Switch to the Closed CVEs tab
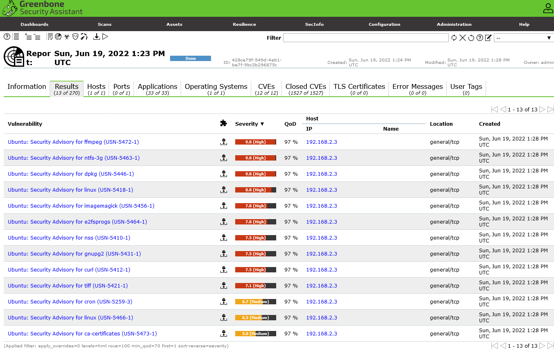554x351 pixels. pyautogui.click(x=306, y=89)
